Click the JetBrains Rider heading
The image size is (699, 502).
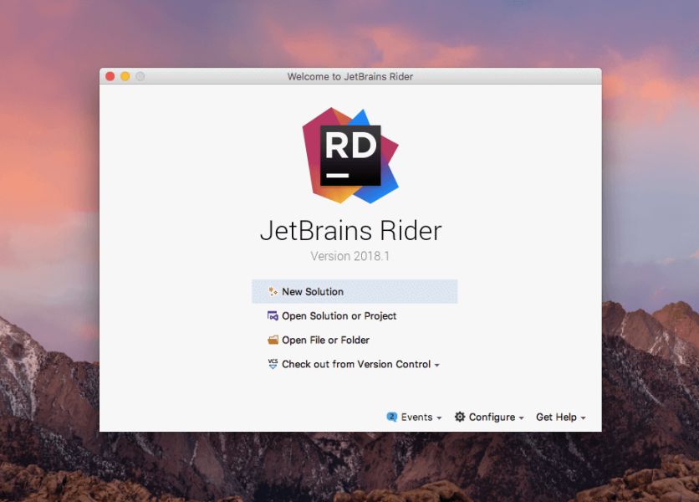[351, 231]
